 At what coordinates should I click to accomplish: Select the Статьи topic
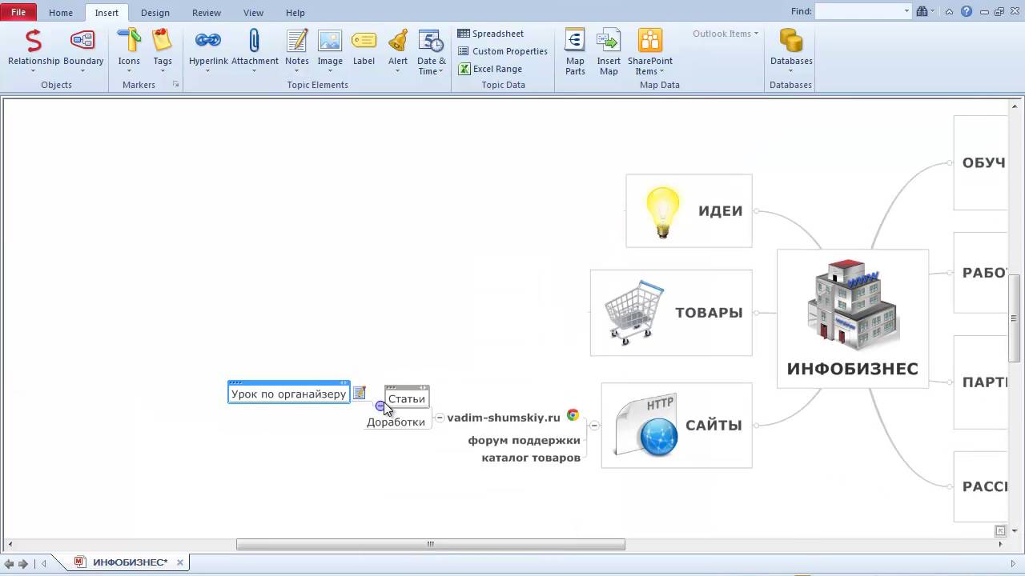tap(407, 398)
